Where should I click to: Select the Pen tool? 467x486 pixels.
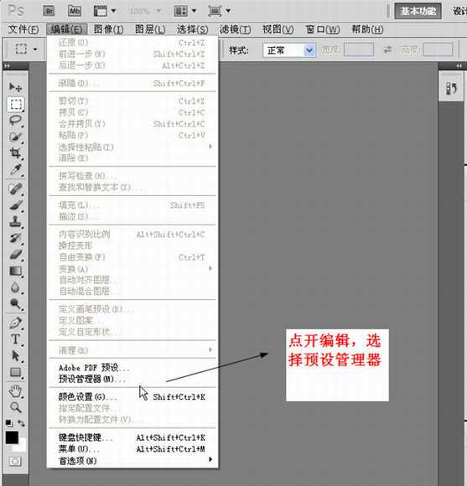click(x=15, y=323)
